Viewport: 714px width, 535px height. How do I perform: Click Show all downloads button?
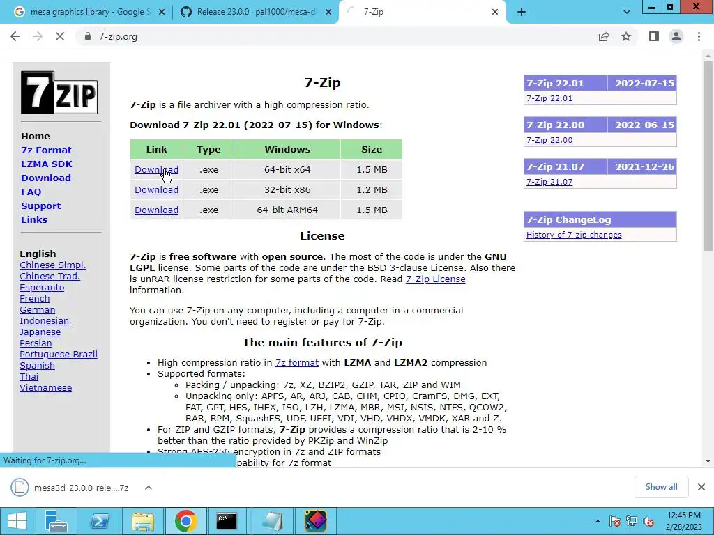661,487
